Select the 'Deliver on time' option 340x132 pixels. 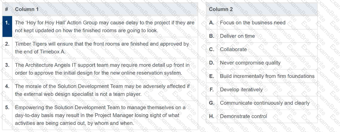tap(237, 36)
